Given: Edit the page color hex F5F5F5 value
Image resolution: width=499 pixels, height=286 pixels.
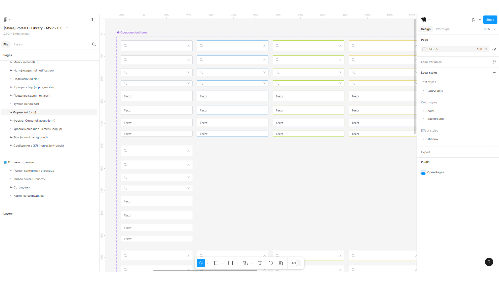Looking at the screenshot, I should pyautogui.click(x=433, y=49).
